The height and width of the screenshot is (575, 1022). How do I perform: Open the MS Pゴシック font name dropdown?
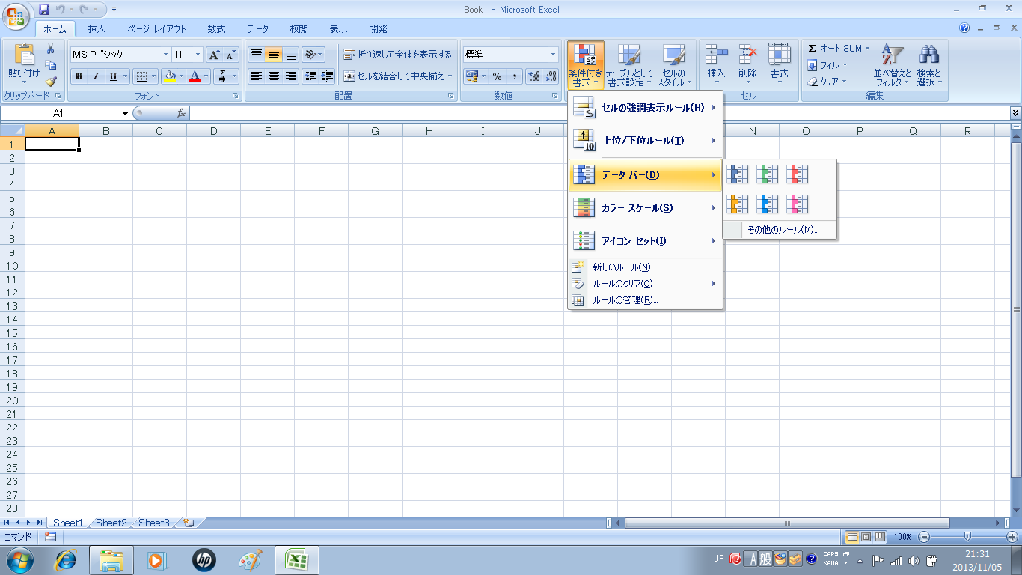pyautogui.click(x=166, y=55)
